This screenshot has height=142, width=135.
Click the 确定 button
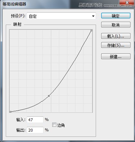pyautogui.click(x=116, y=16)
